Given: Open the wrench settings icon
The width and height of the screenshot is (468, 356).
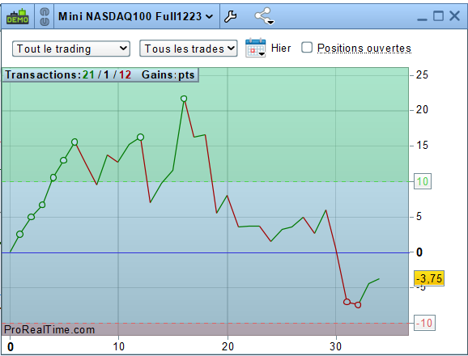Looking at the screenshot, I should [230, 16].
